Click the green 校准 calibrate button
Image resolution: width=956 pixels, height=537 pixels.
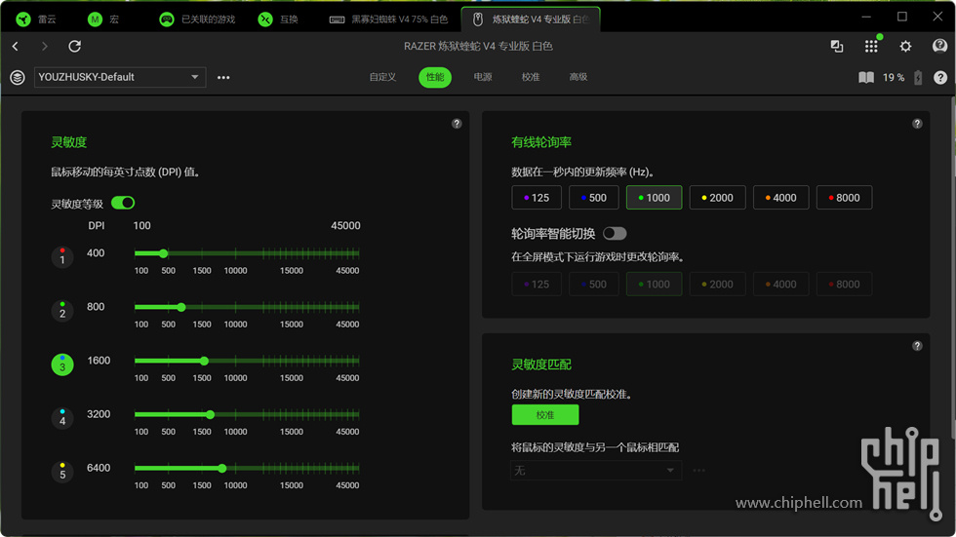[x=545, y=414]
